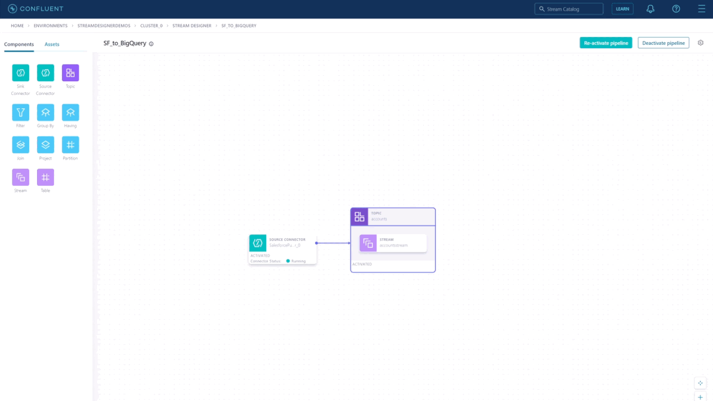Select the Source Connector component icon

click(x=46, y=73)
